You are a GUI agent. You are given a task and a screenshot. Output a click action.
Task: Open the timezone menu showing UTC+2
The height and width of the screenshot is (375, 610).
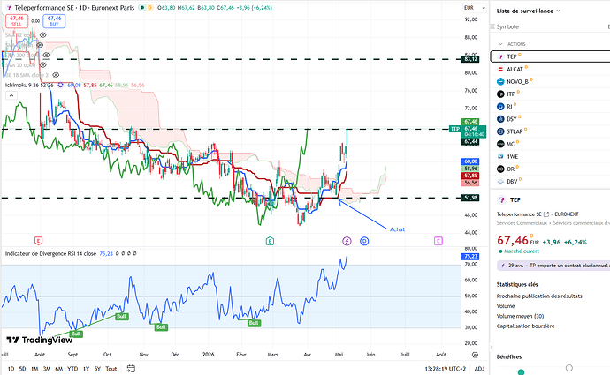click(445, 369)
